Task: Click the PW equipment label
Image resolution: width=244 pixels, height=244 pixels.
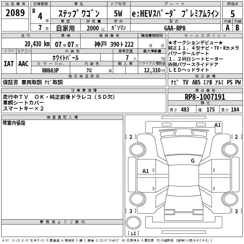Action: click(x=238, y=82)
